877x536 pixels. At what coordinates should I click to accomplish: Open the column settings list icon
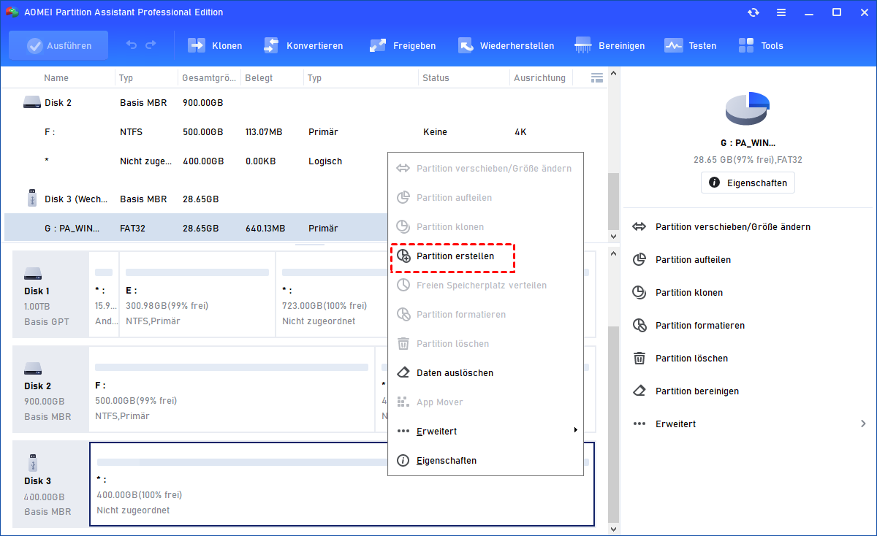point(596,77)
